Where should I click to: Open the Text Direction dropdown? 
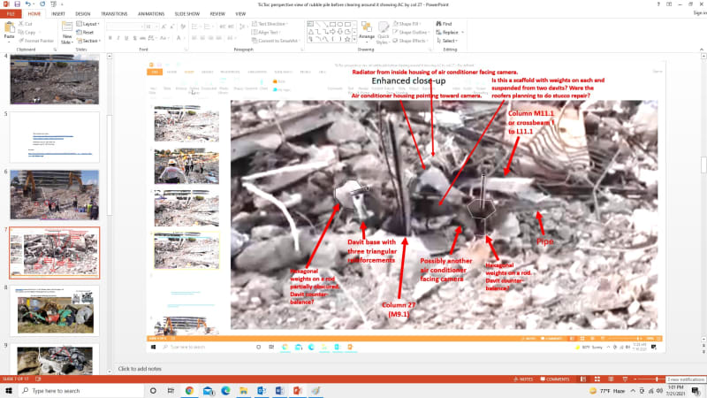270,24
